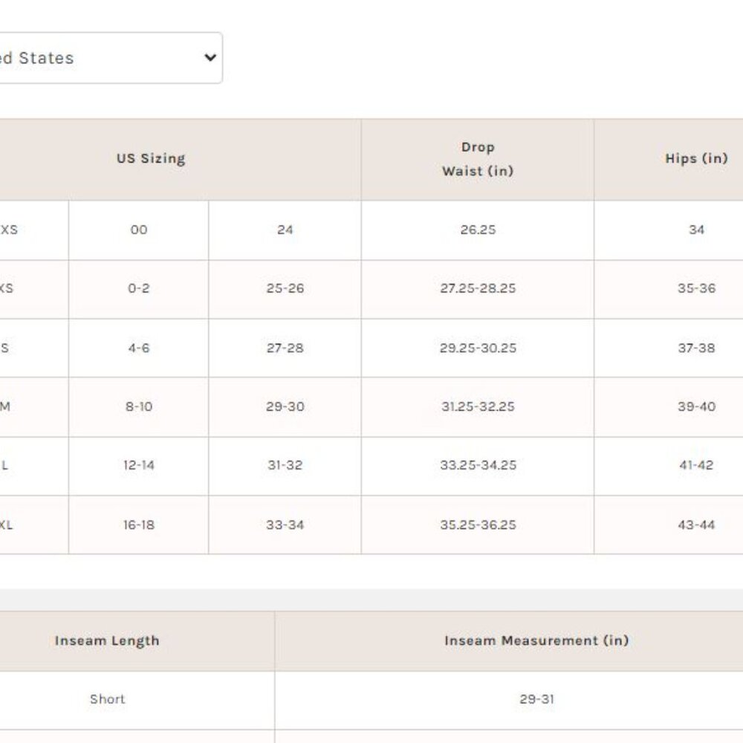743x743 pixels.
Task: Click the Inseam Length header
Action: pos(107,640)
